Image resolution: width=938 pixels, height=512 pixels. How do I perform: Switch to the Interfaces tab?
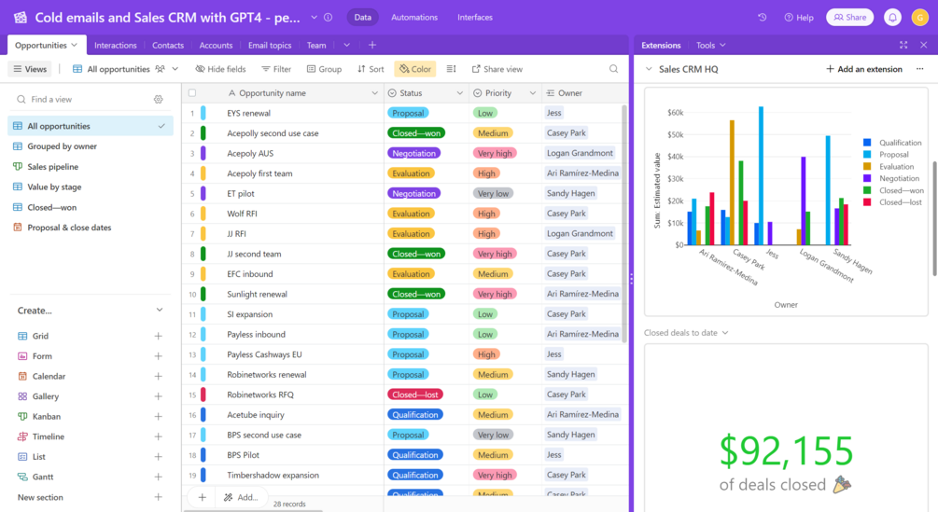[475, 18]
